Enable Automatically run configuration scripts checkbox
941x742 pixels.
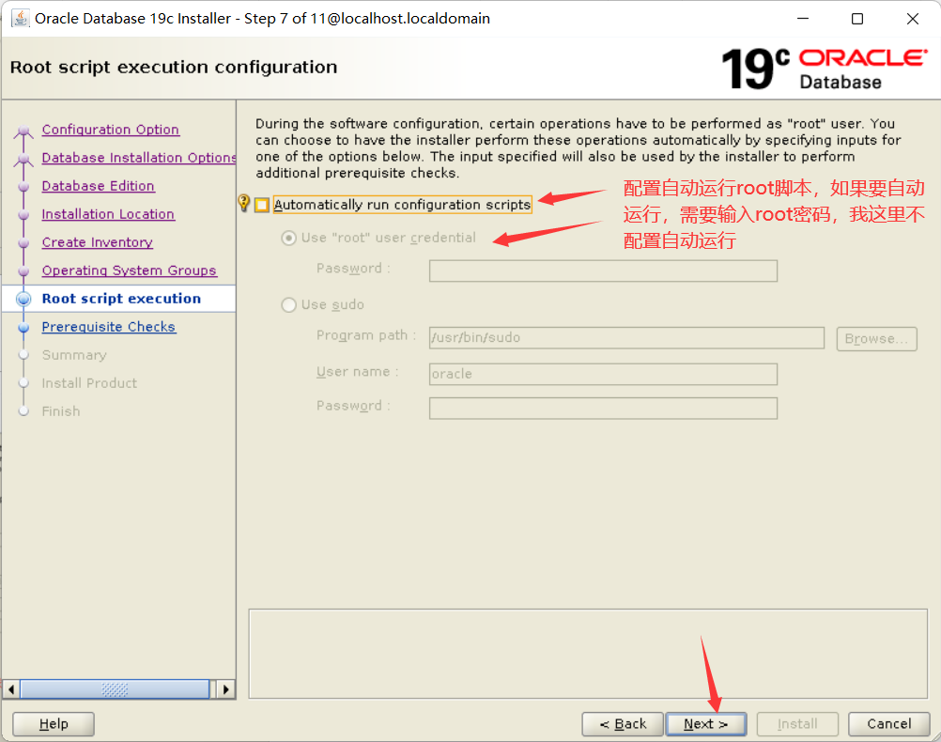(262, 205)
